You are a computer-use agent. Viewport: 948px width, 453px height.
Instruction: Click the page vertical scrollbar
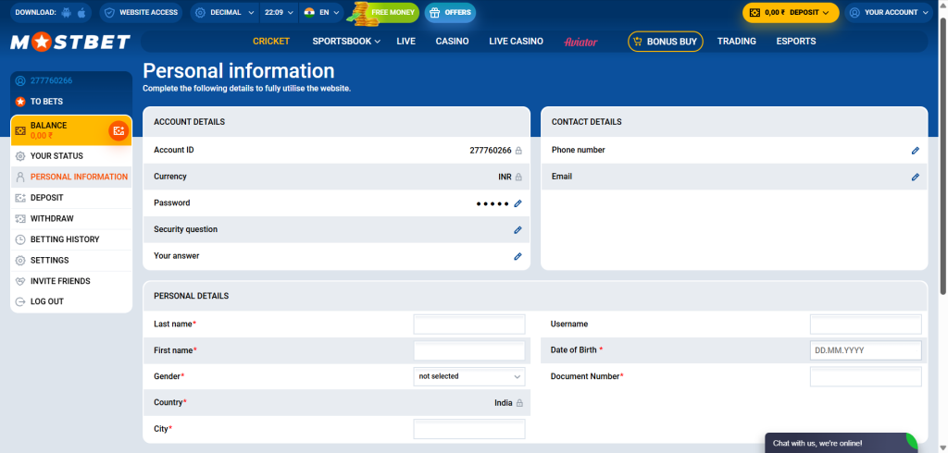pyautogui.click(x=942, y=154)
